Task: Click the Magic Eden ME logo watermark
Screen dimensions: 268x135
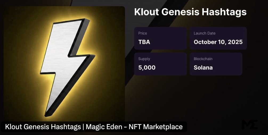Action: point(250,125)
